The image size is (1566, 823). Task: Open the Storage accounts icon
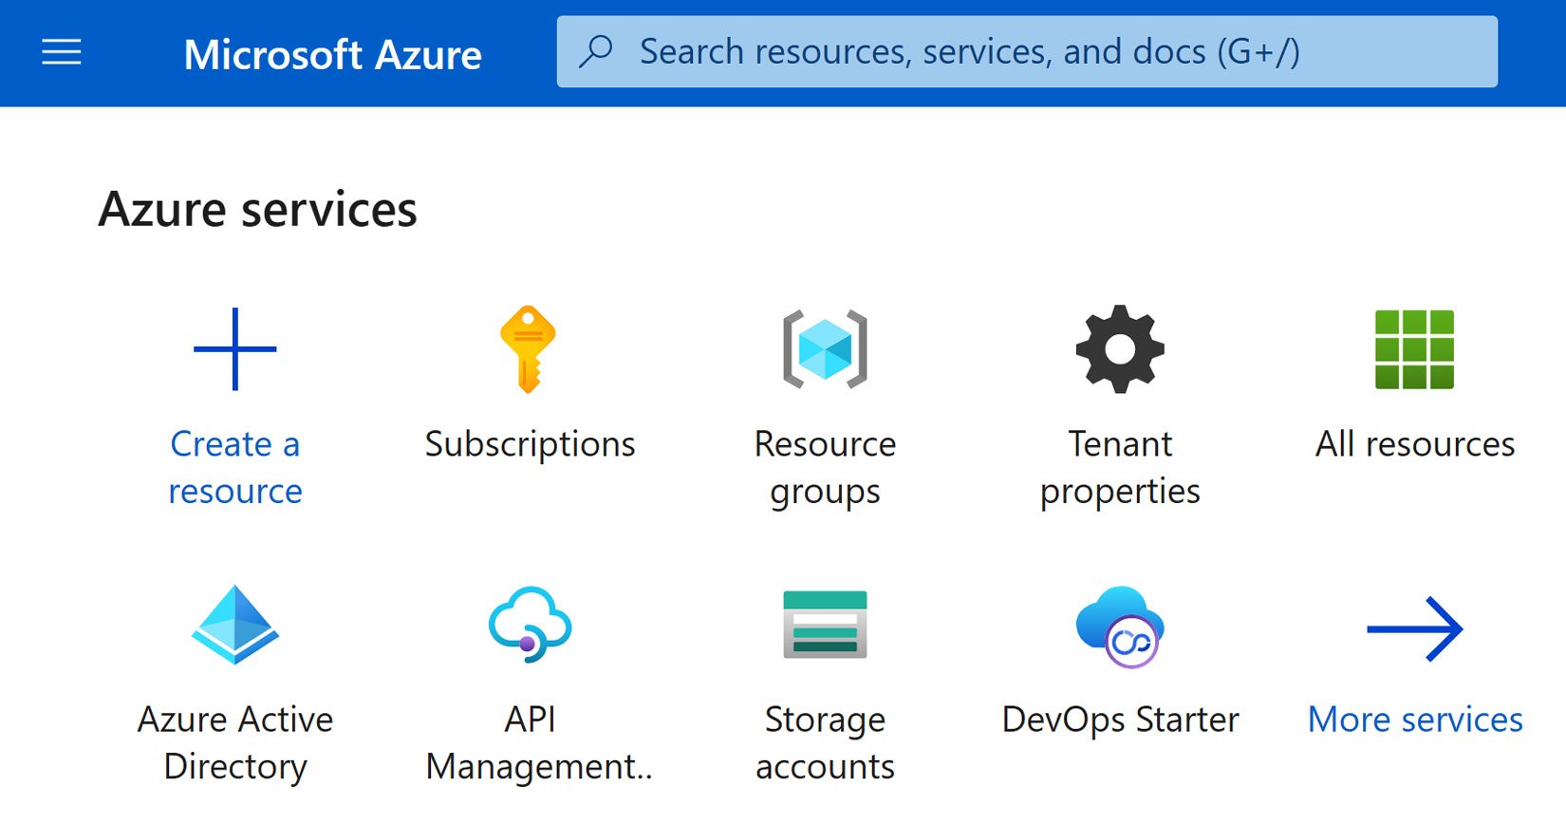point(825,625)
